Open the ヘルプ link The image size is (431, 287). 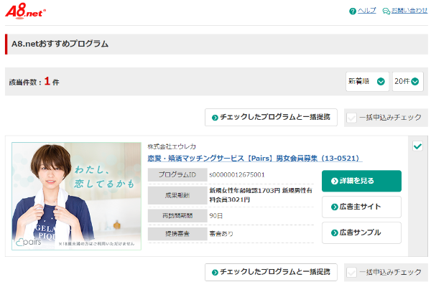366,11
